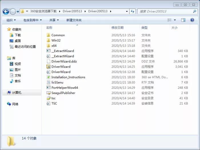
Task: Show hidden path with the « chevron
Action: (27, 11)
